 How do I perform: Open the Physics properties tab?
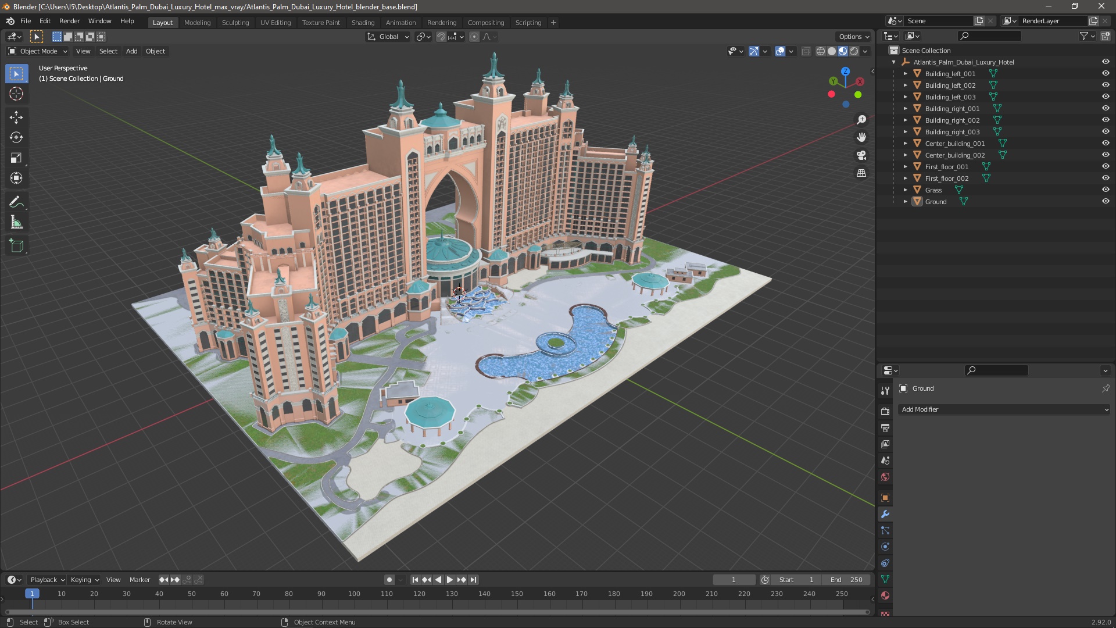(x=885, y=547)
